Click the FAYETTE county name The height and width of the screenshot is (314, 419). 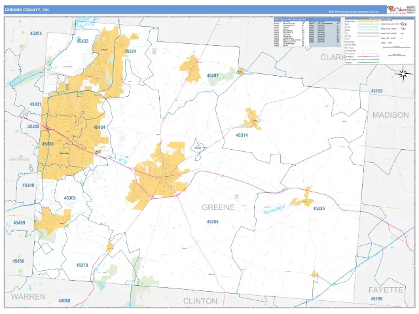coord(386,290)
